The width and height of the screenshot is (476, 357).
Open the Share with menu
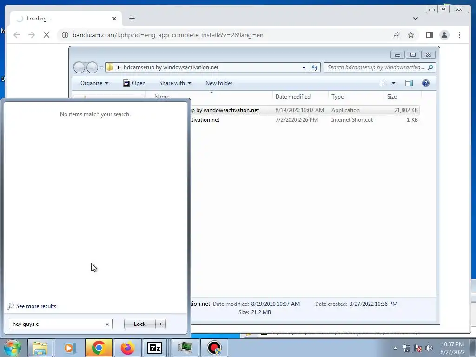[175, 83]
